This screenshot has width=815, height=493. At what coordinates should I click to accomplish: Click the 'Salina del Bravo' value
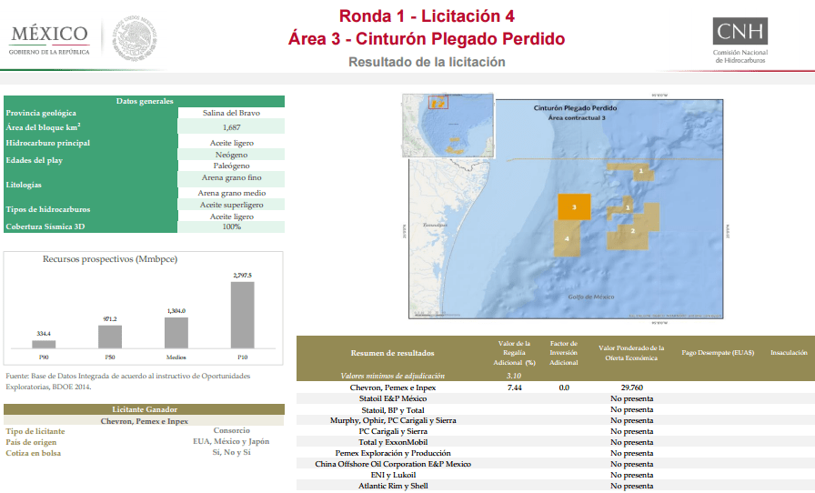point(231,113)
